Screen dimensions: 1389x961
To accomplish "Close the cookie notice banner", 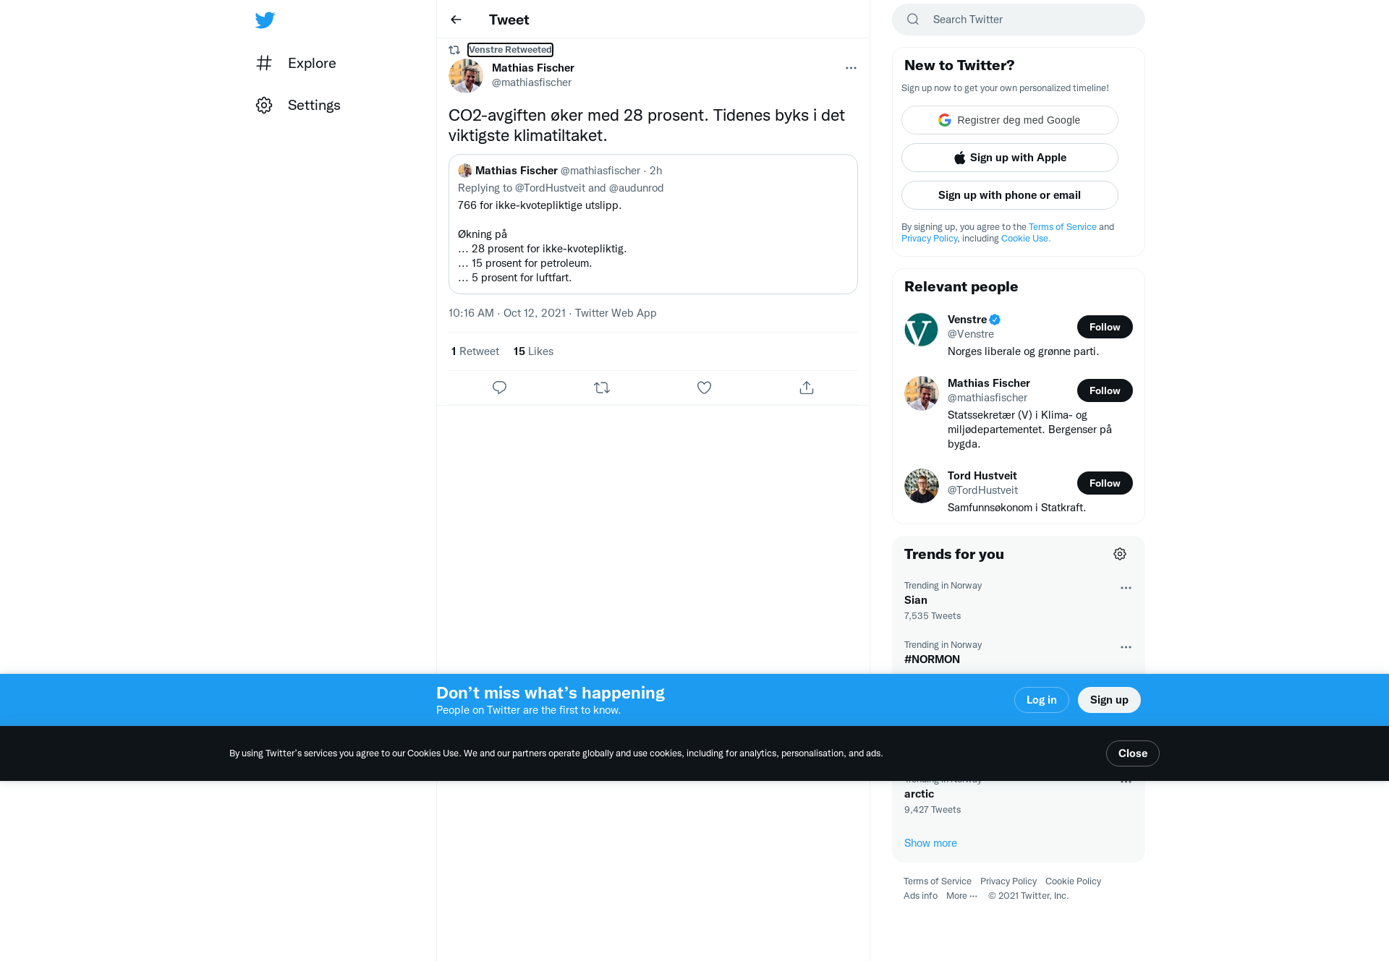I will click(1133, 753).
